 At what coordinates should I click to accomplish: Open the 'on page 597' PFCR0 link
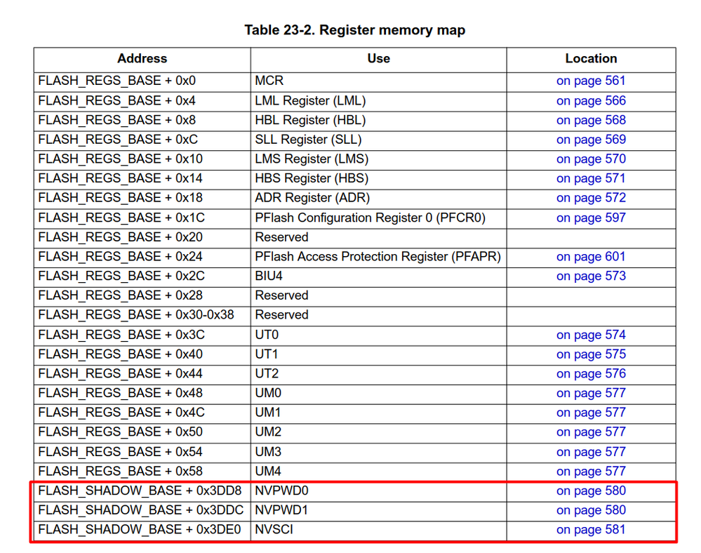pyautogui.click(x=591, y=218)
